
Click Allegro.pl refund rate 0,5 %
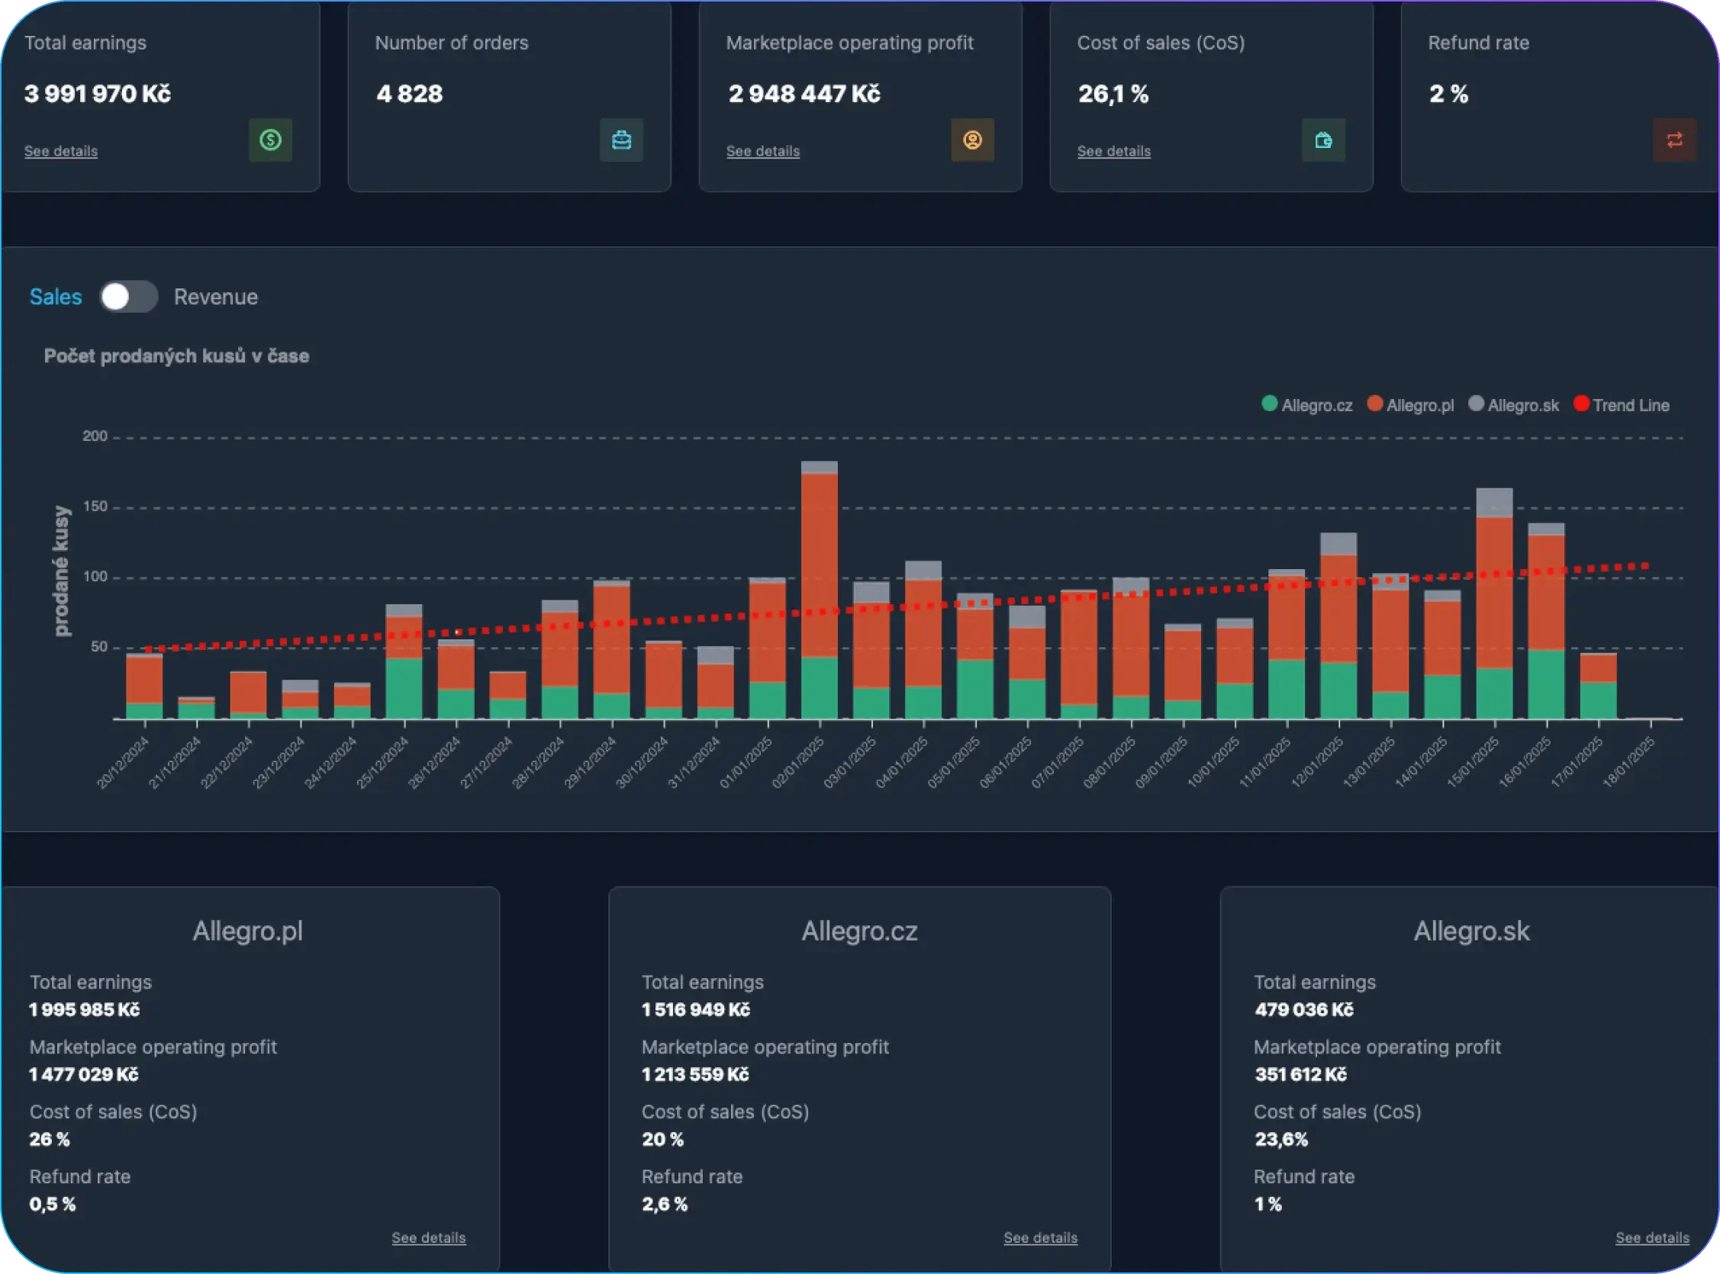53,1205
